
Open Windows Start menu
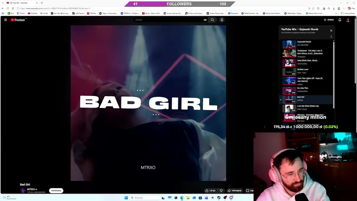pyautogui.click(x=126, y=198)
